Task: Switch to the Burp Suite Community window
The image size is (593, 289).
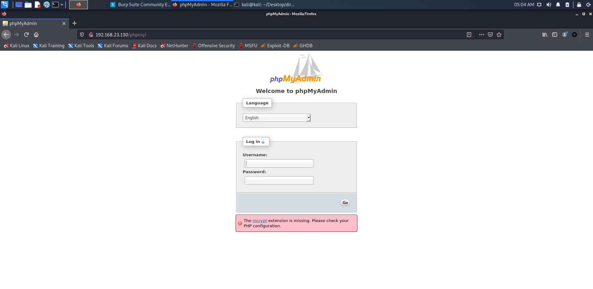Action: point(140,5)
